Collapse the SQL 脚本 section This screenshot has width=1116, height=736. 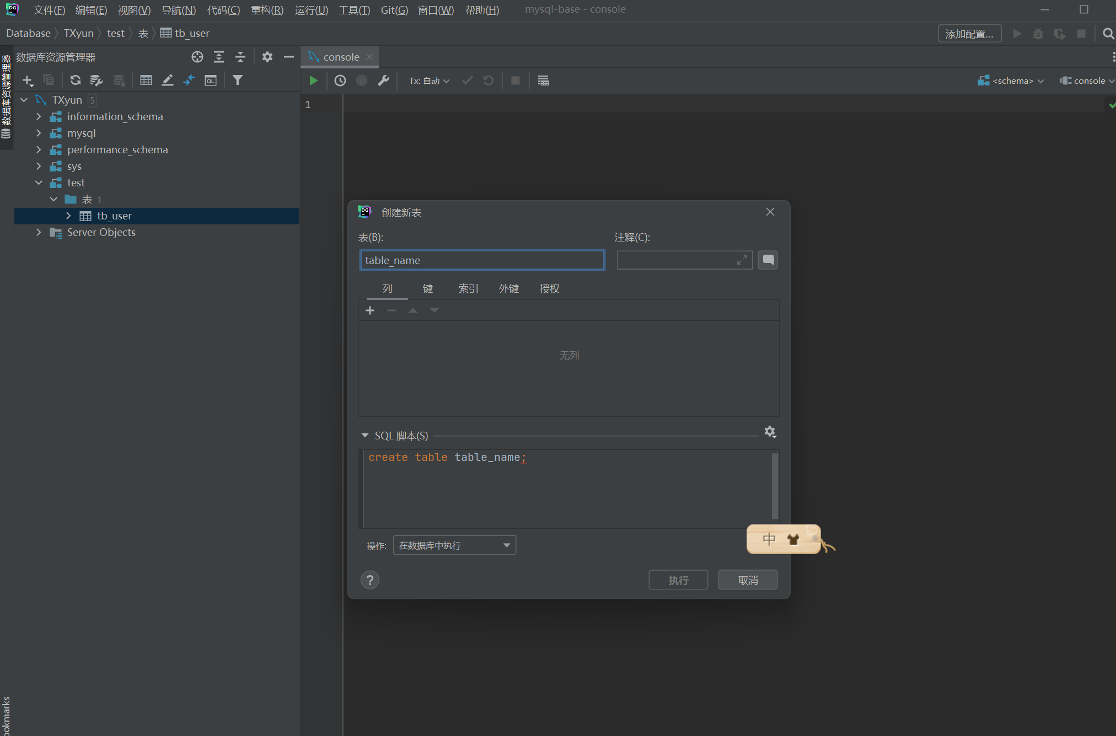click(364, 436)
